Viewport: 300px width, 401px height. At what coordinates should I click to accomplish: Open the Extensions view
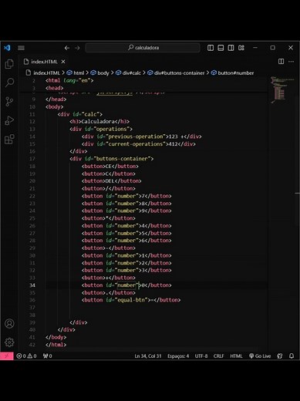tap(9, 140)
